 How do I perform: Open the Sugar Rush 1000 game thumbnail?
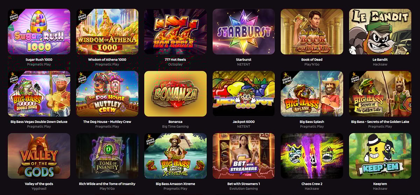(x=39, y=31)
